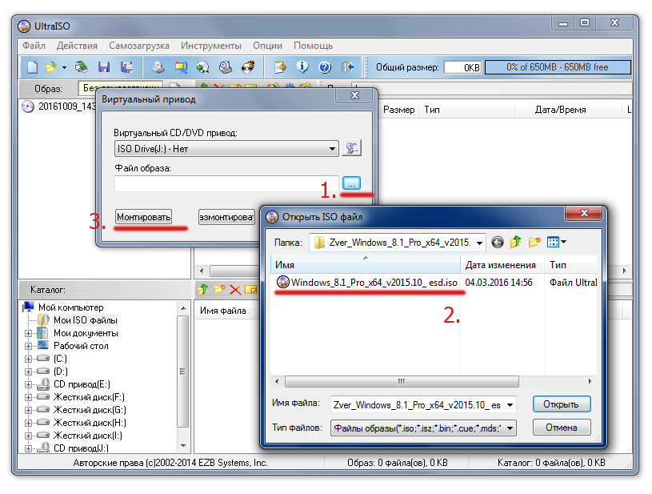Click the up-folder icon in Каталог toolbar
Viewport: 652px width, 494px height.
203,289
